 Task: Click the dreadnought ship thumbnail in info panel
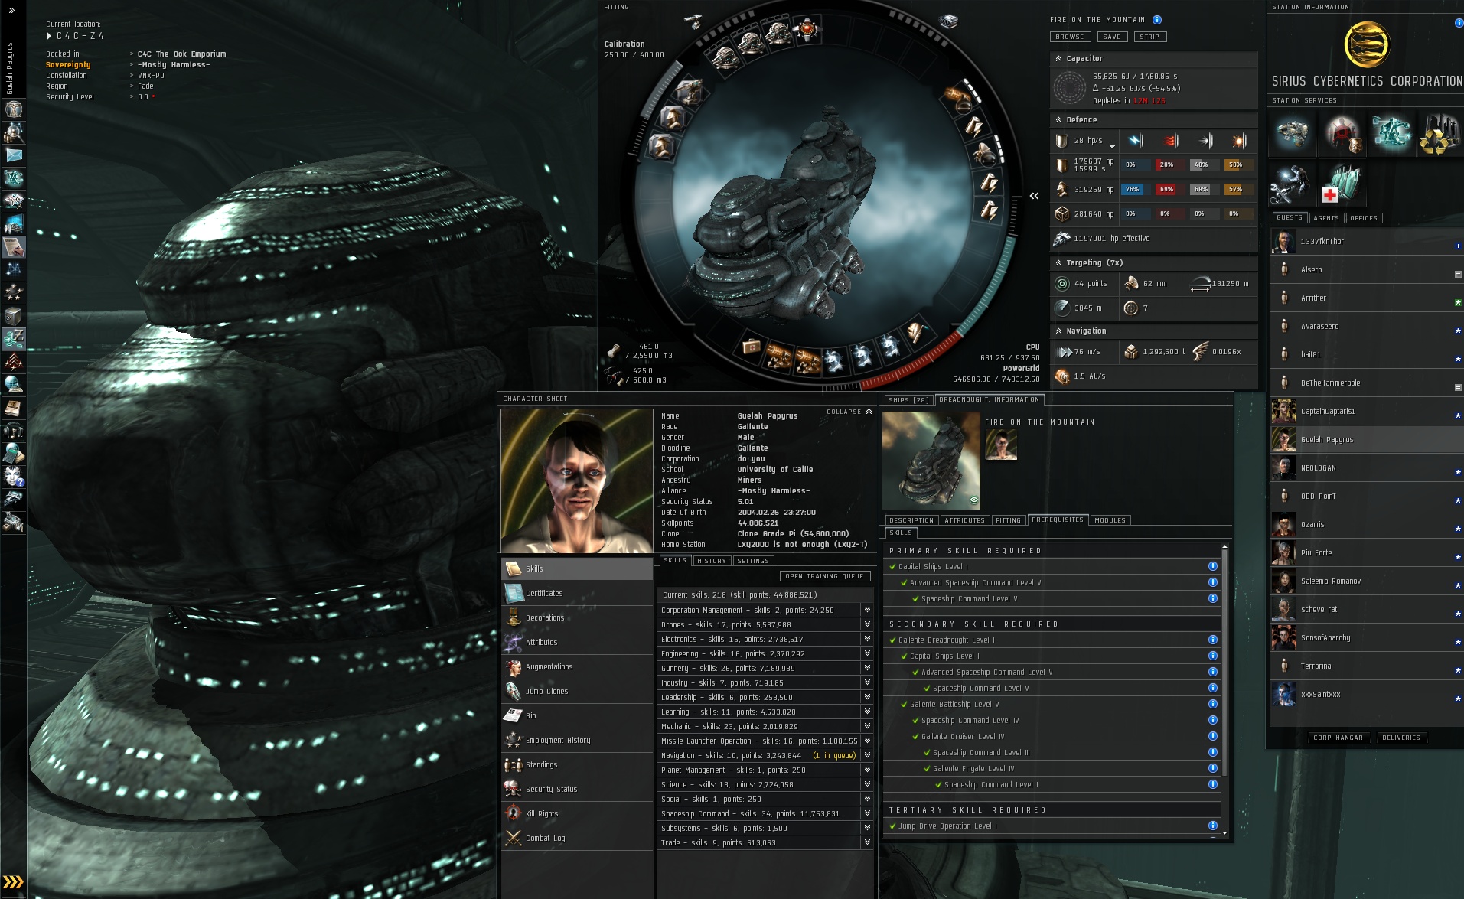(931, 461)
